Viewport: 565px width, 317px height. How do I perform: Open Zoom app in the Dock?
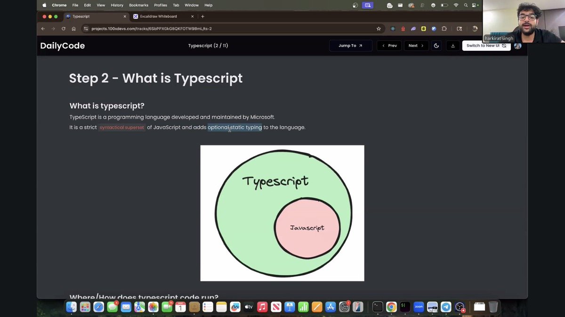point(419,307)
